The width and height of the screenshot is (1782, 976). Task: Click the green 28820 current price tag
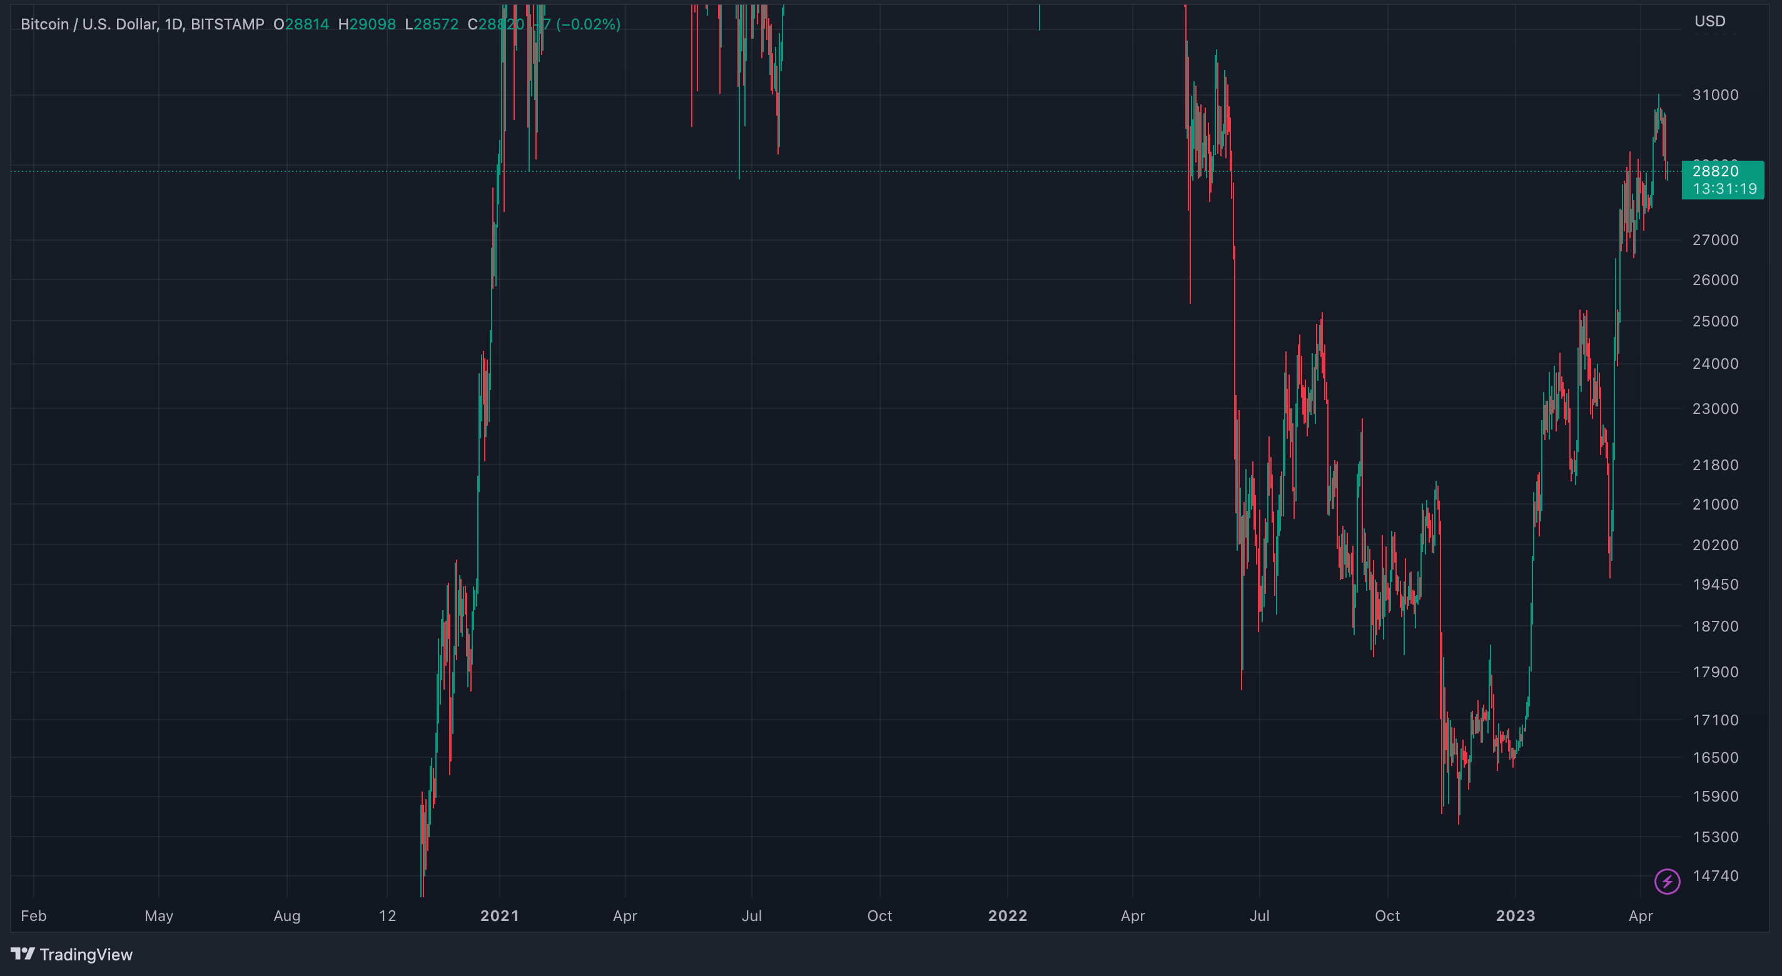coord(1715,171)
